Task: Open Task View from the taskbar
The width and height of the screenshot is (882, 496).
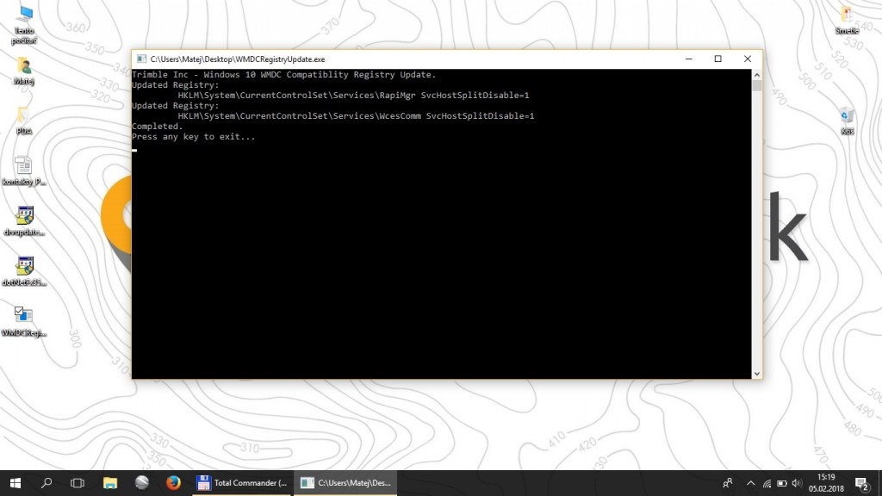Action: [78, 483]
